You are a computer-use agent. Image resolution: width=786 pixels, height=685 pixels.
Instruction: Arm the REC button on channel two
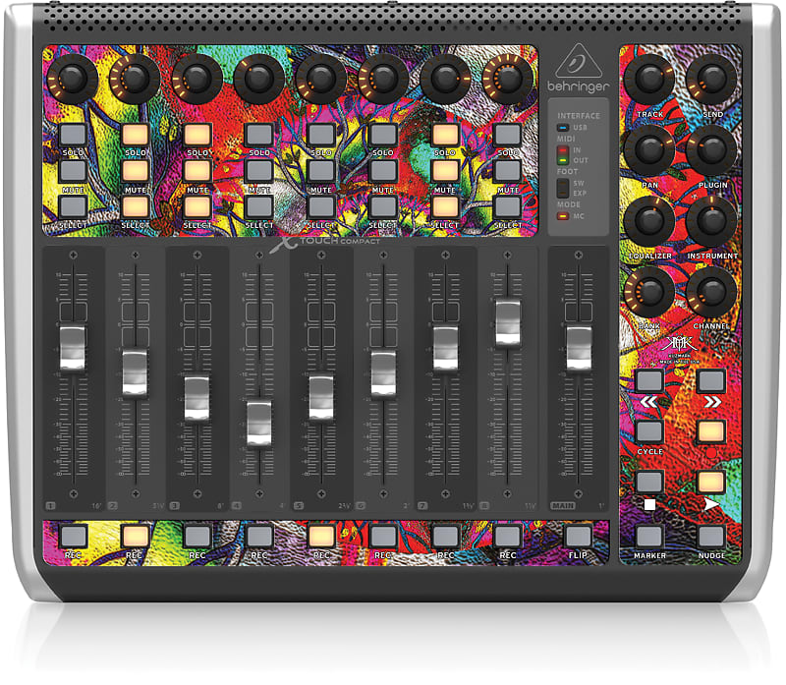[x=136, y=534]
